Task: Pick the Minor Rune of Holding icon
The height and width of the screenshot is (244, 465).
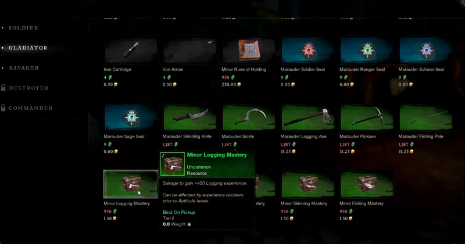Action: point(249,50)
